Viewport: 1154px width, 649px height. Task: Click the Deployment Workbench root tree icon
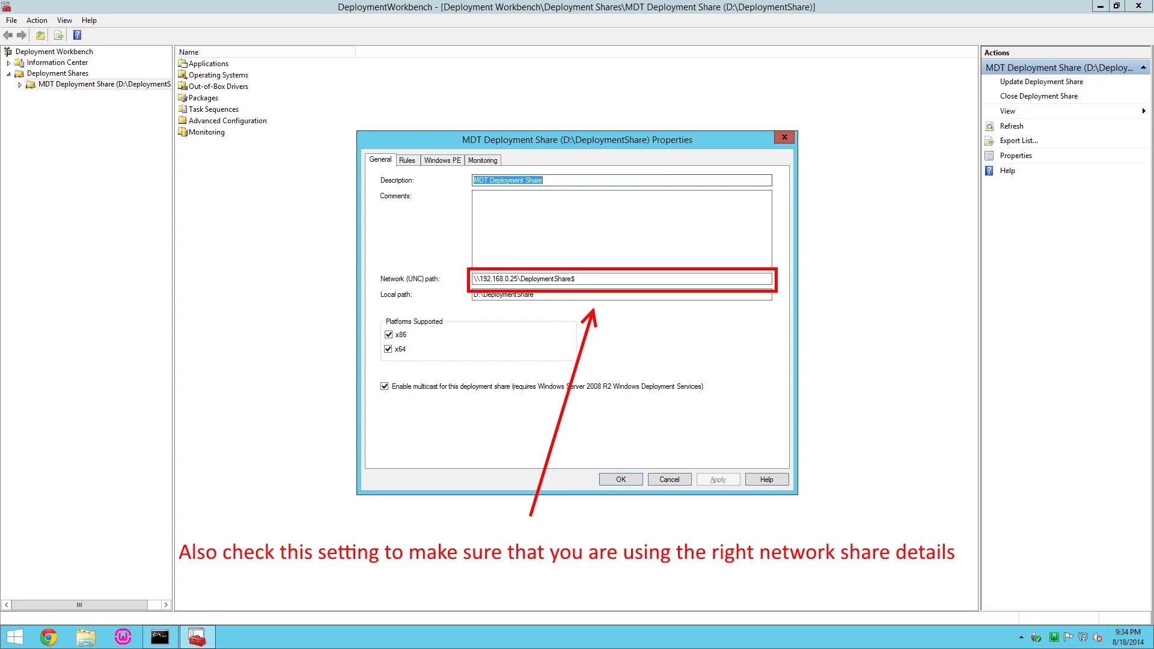8,52
